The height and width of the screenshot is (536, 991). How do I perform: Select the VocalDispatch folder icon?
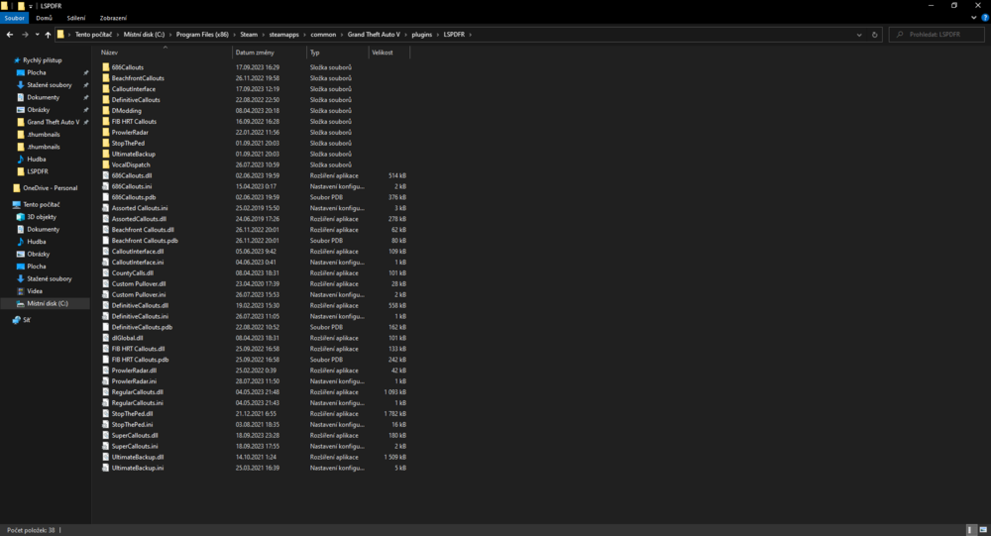[105, 164]
